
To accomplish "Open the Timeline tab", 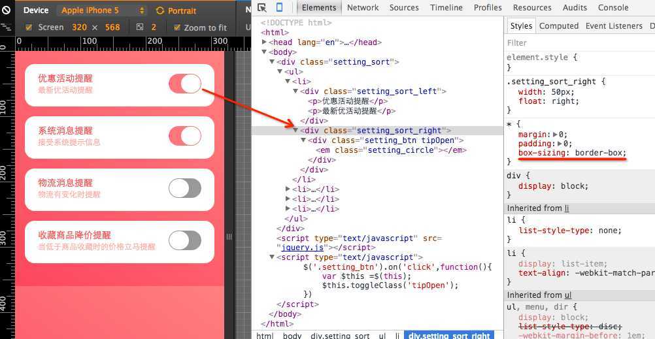I will (446, 8).
